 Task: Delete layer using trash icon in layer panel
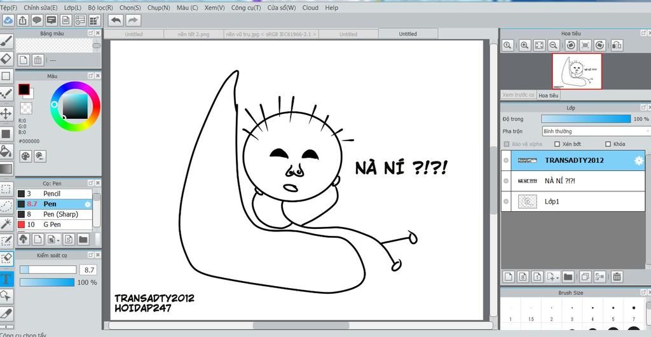coord(617,277)
